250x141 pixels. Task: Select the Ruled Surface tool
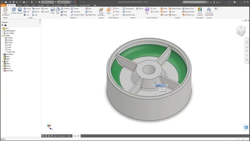[x=175, y=9]
